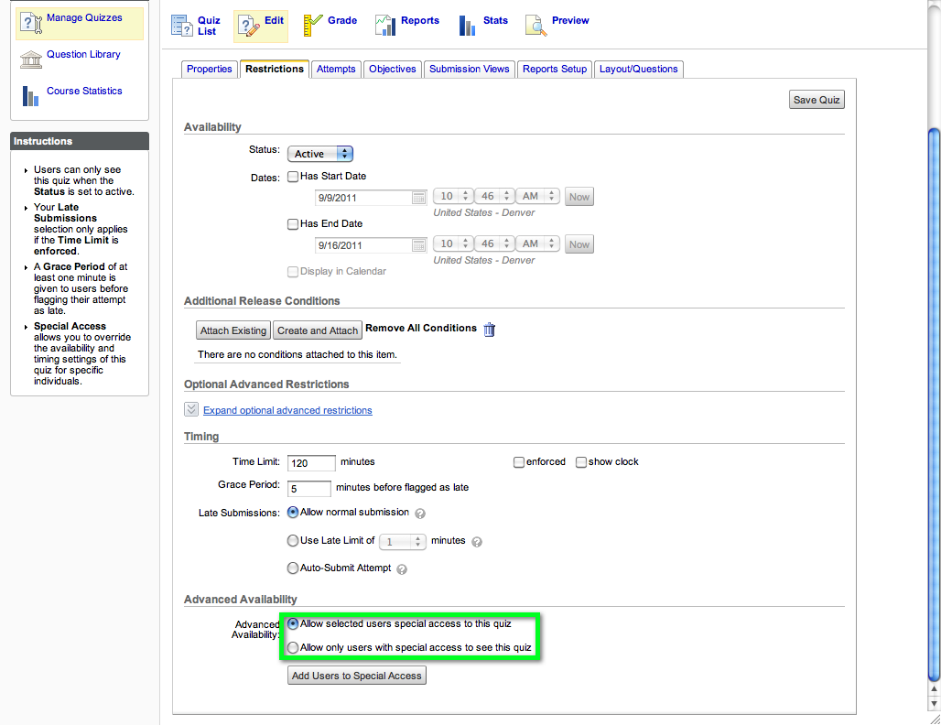Click Add Users to Special Access
This screenshot has width=941, height=725.
(356, 676)
